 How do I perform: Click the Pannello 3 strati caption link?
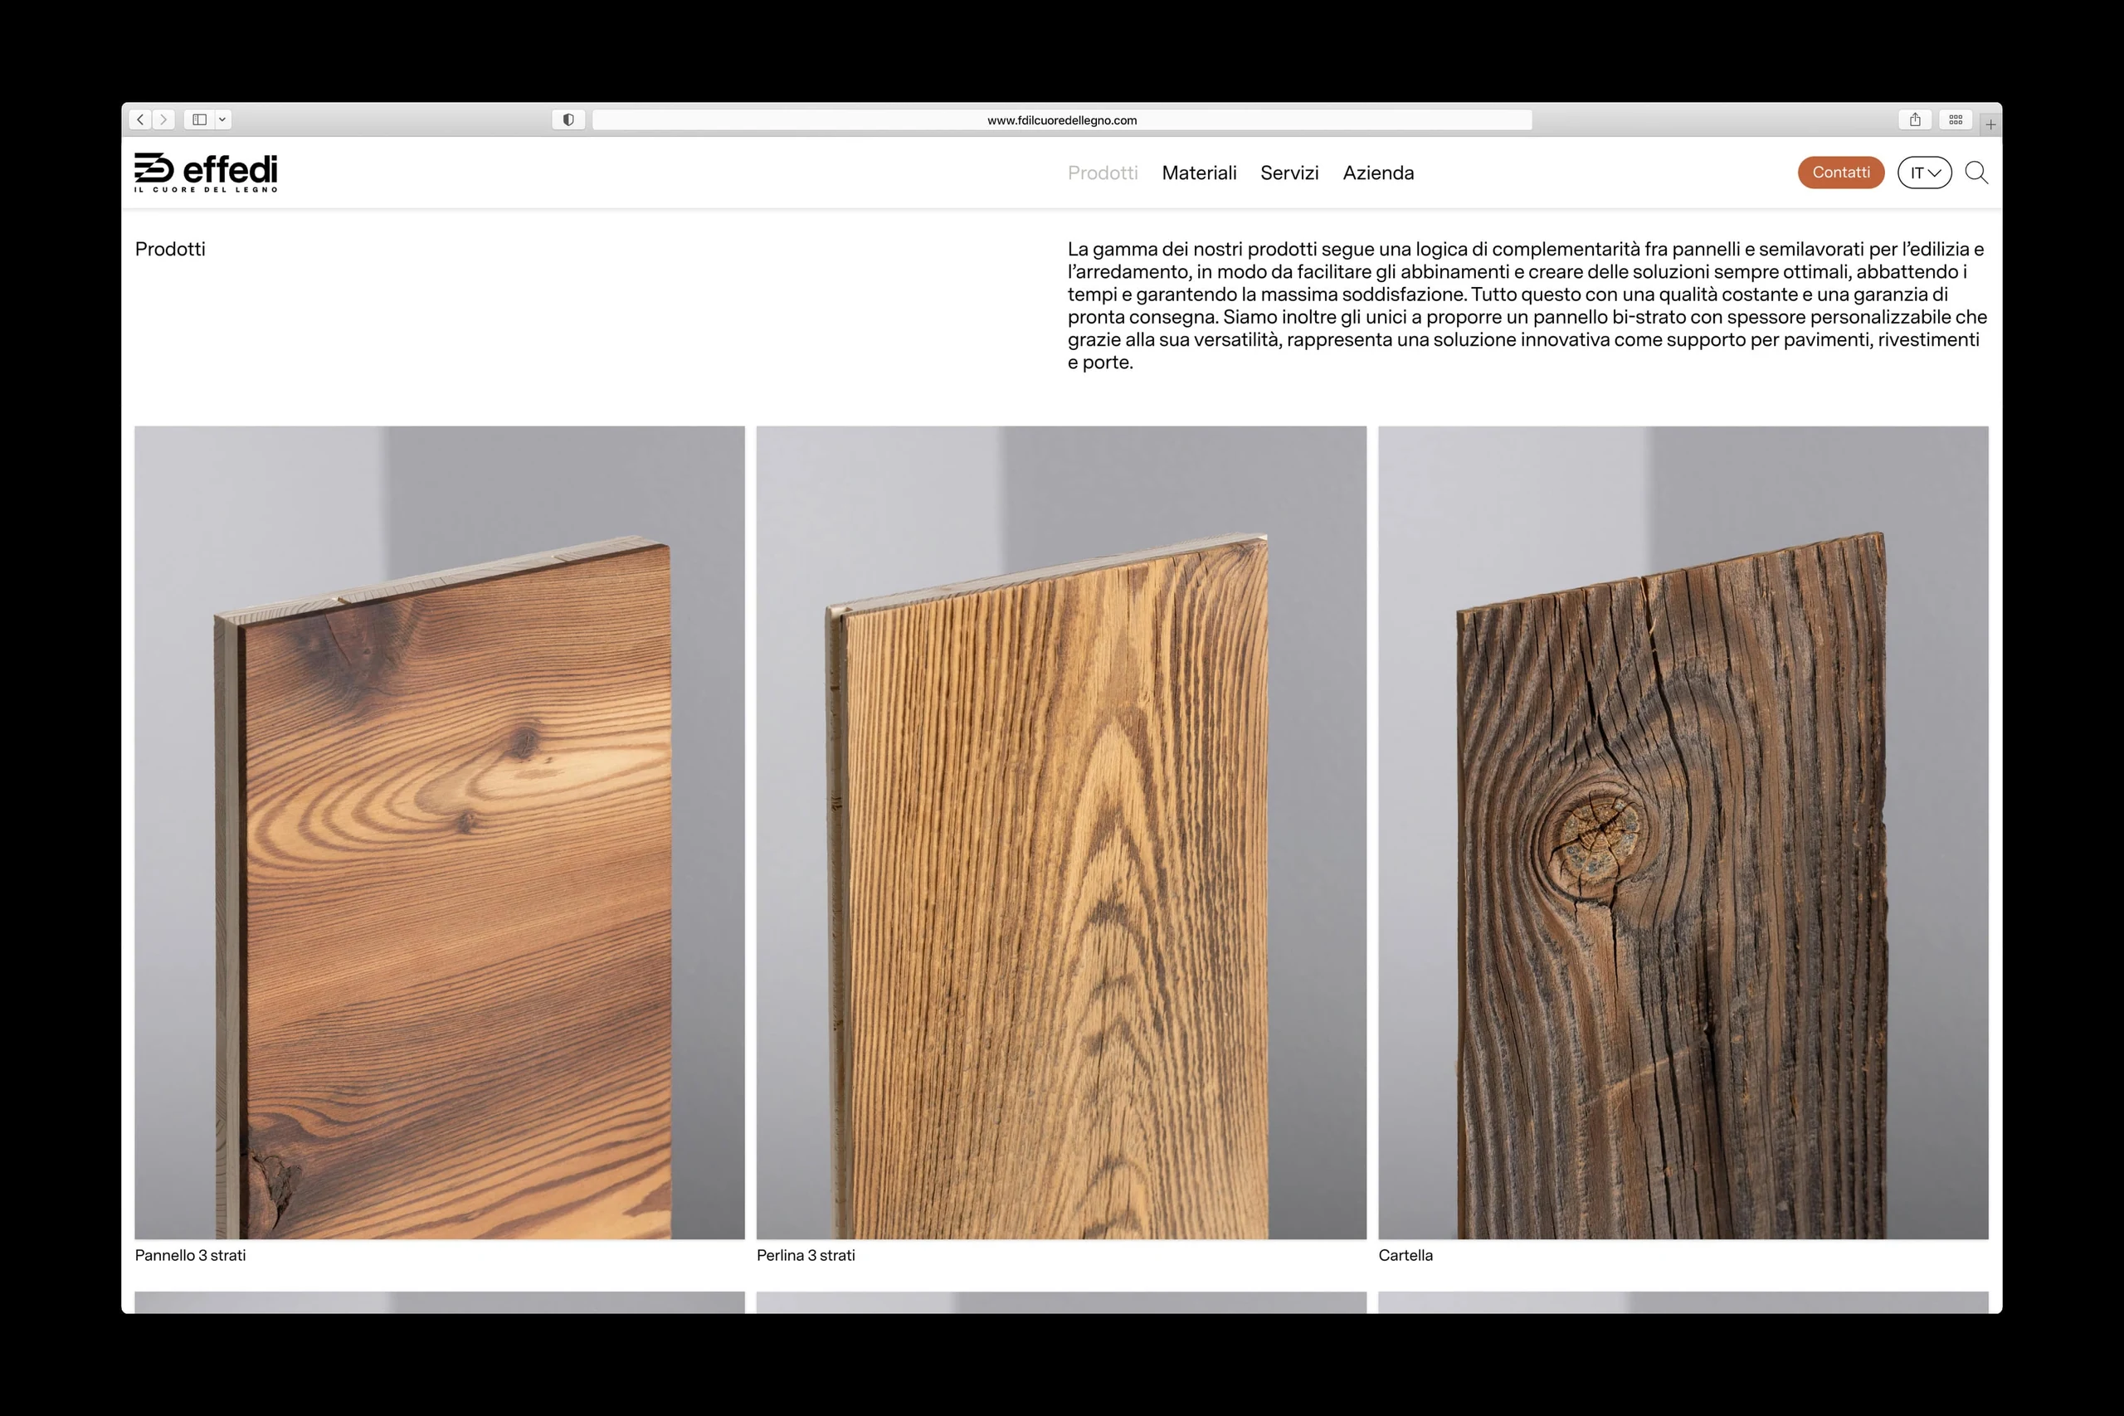tap(191, 1255)
